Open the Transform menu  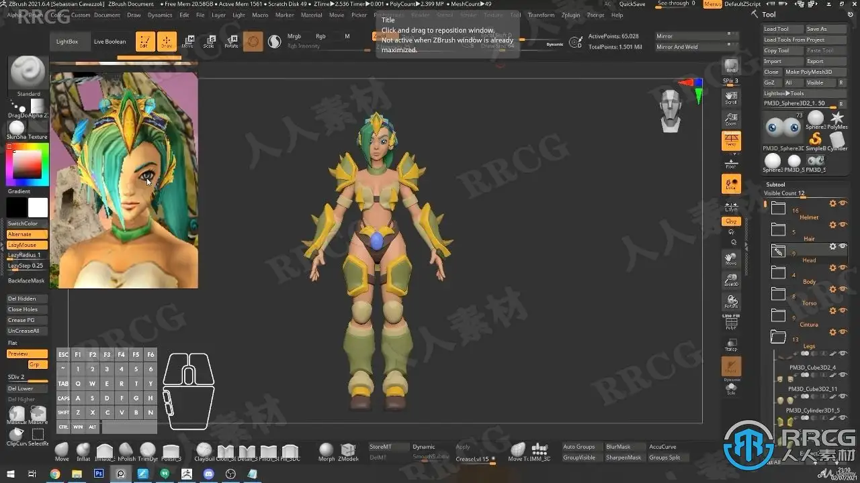pos(541,15)
